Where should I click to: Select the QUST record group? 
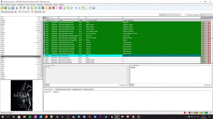click(x=21, y=59)
